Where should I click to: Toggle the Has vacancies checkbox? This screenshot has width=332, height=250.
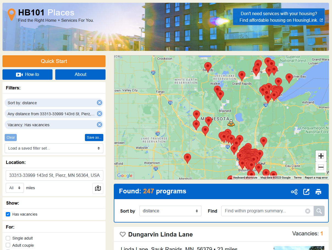8,214
